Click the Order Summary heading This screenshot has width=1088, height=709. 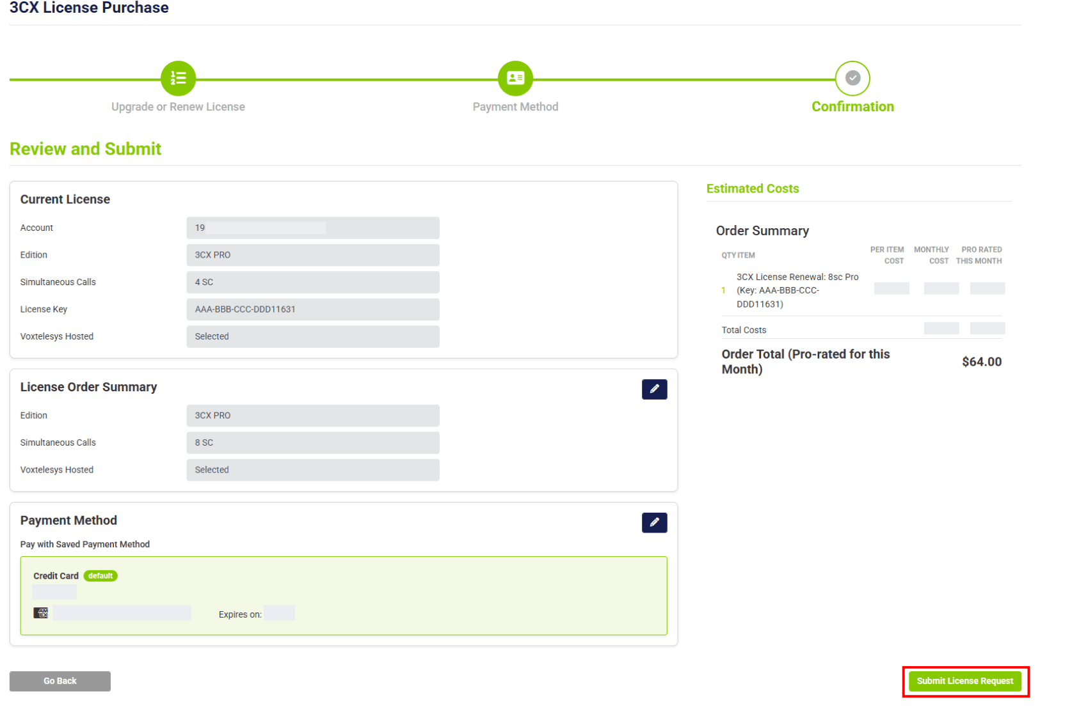click(x=762, y=231)
